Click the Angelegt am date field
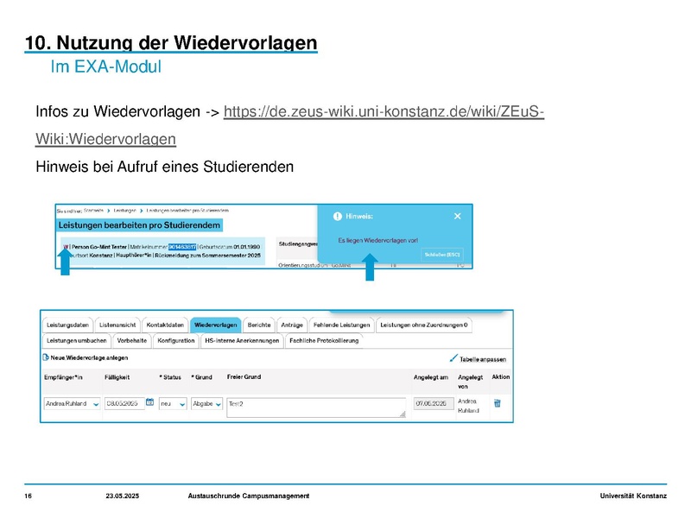 (434, 403)
